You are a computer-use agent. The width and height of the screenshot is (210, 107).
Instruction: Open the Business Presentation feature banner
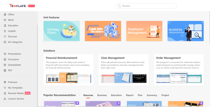point(186,31)
